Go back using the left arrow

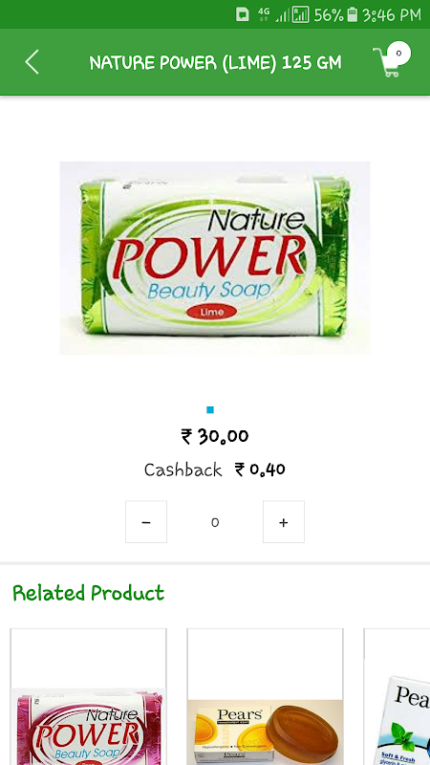click(32, 62)
